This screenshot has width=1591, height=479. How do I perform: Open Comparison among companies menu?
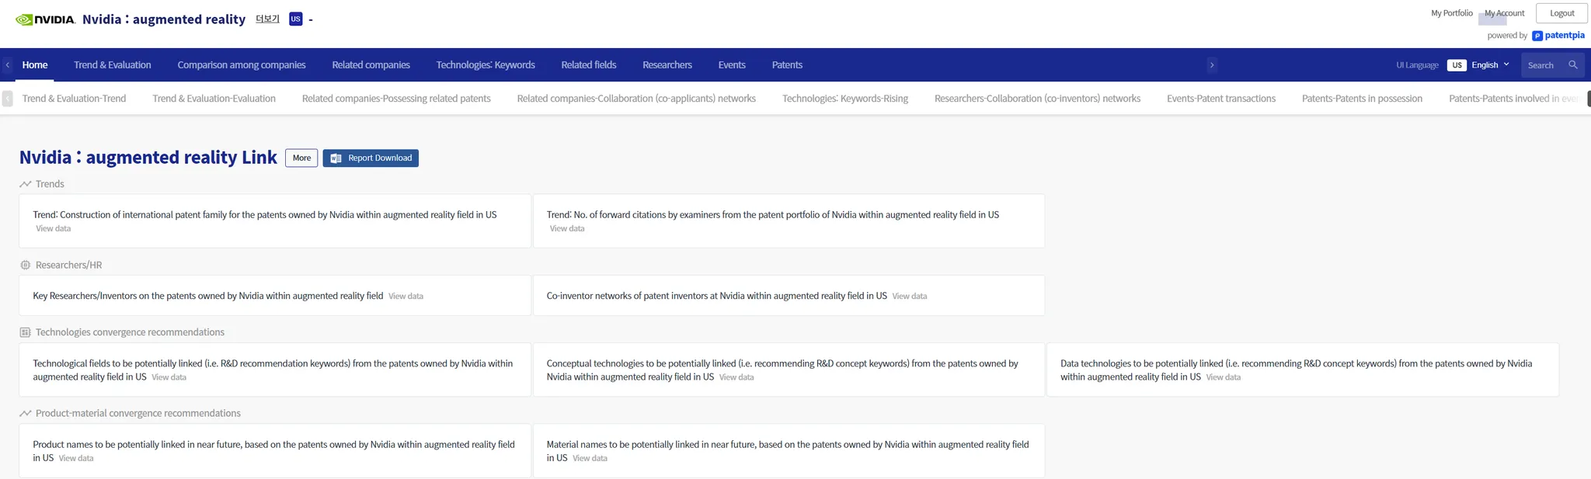242,65
